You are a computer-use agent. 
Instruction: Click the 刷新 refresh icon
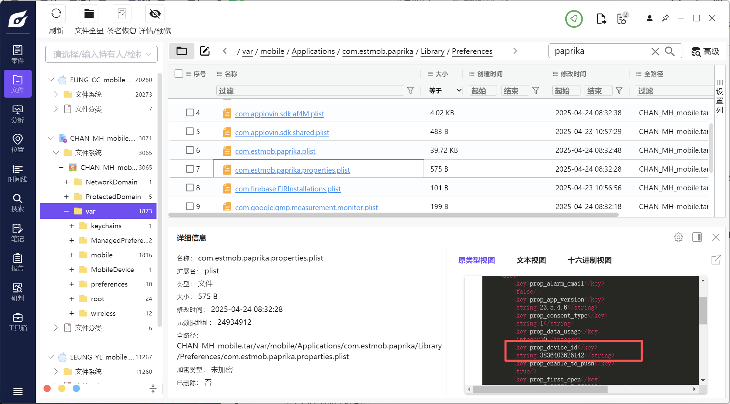pos(56,14)
